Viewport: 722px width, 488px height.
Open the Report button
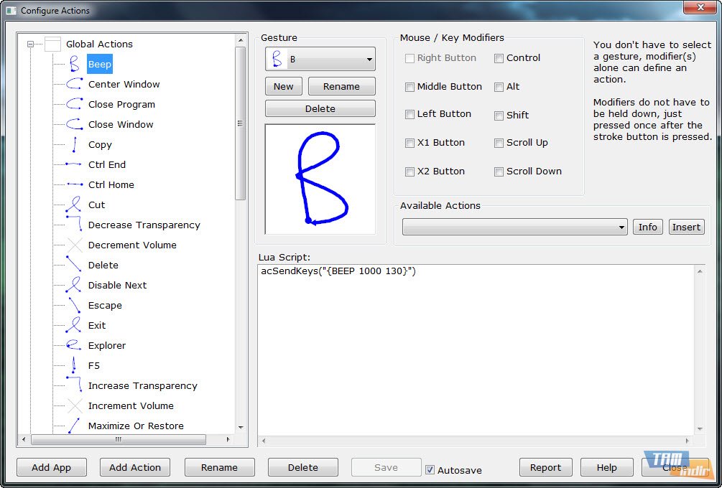(546, 467)
